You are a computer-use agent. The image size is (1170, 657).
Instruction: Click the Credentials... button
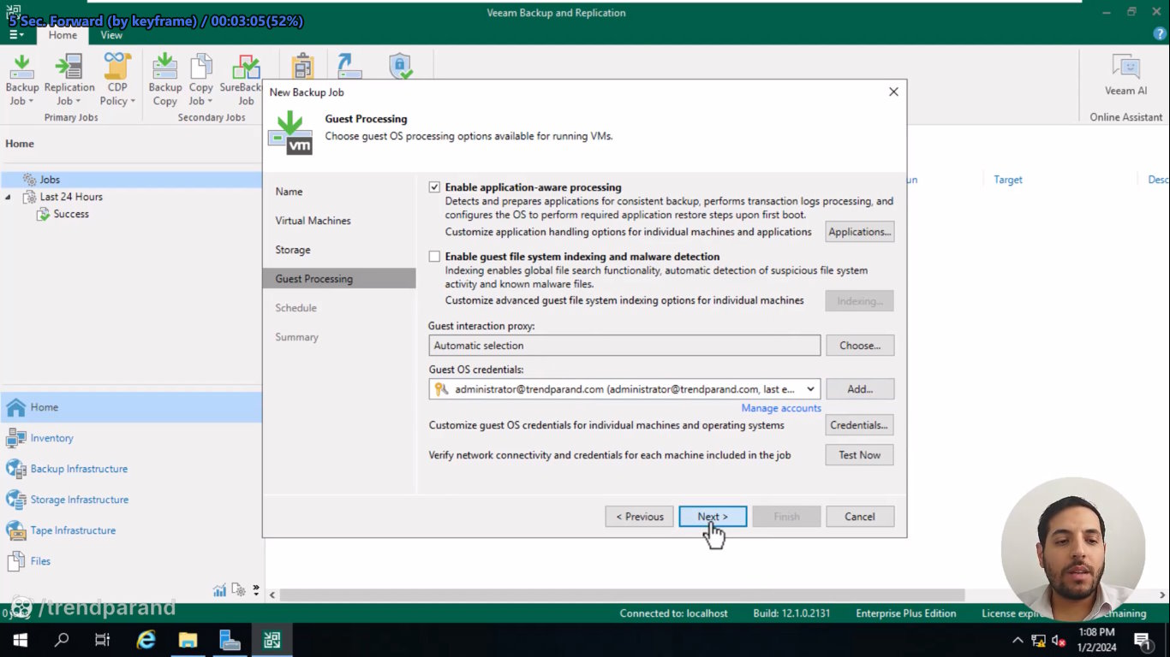(x=860, y=425)
